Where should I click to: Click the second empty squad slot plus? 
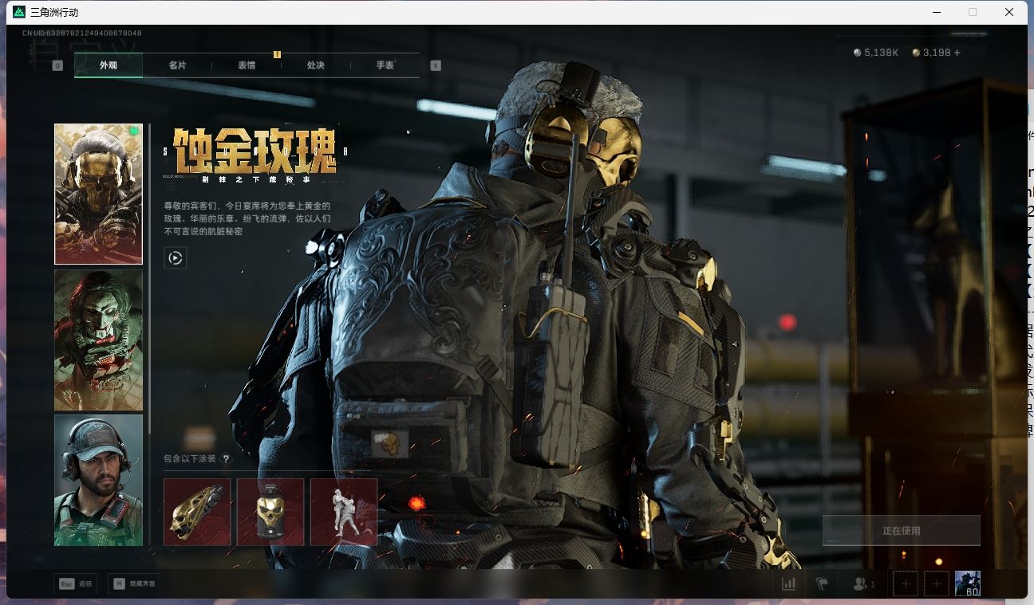(937, 584)
